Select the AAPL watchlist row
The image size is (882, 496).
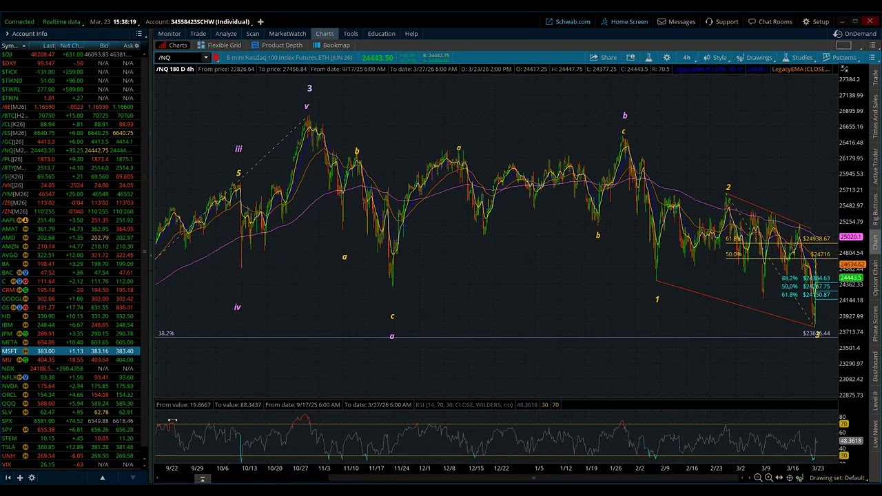70,220
